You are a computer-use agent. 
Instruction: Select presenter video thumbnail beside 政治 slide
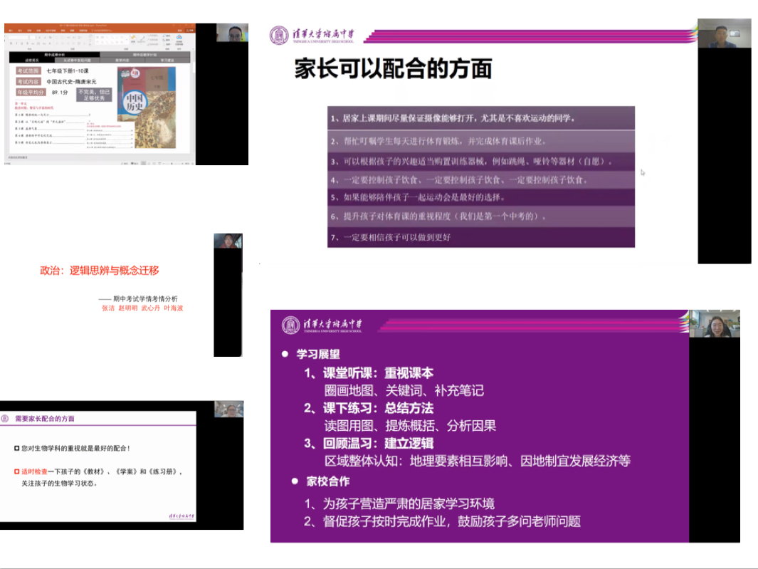click(x=228, y=241)
